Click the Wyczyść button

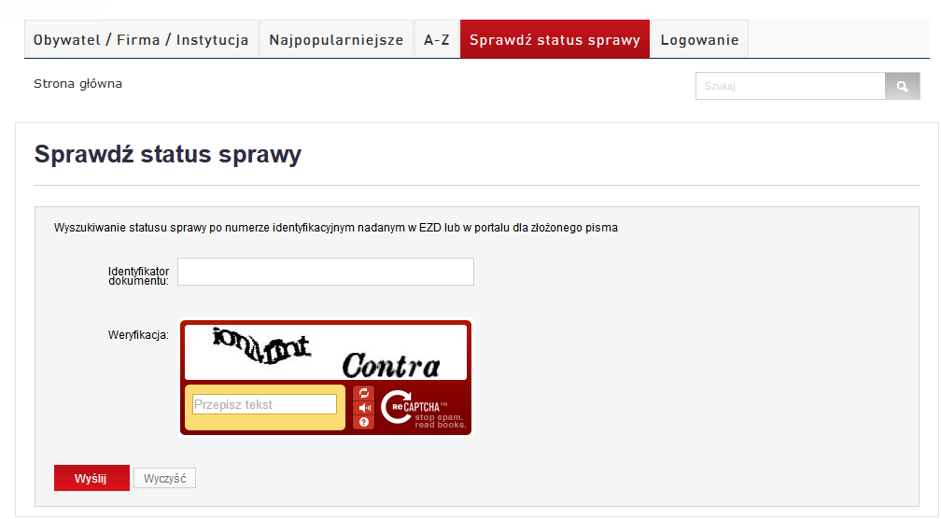click(164, 479)
